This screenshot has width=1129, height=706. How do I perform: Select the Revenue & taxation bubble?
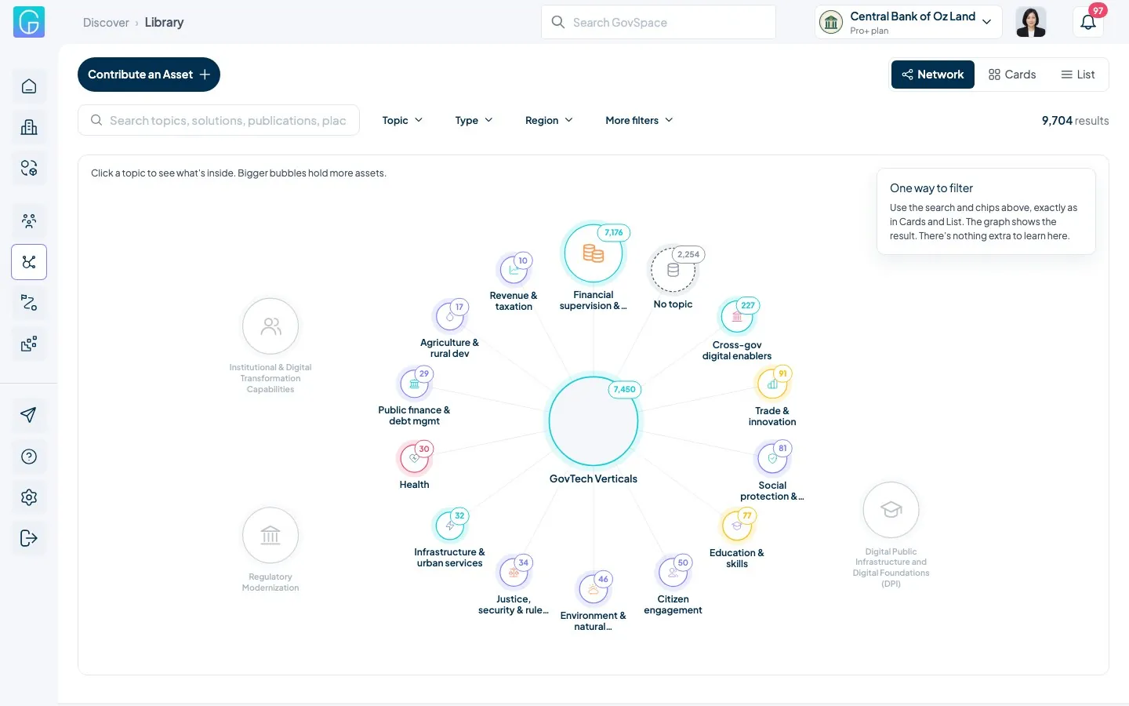coord(514,270)
